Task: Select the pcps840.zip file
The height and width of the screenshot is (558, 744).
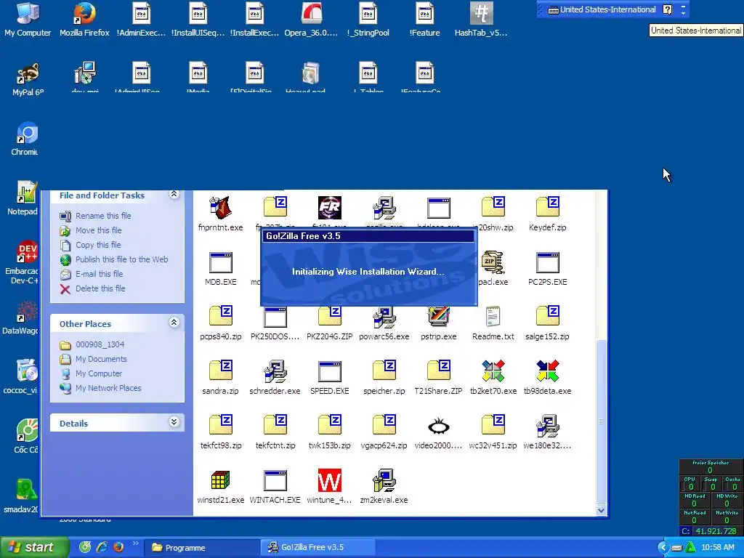Action: 221,317
